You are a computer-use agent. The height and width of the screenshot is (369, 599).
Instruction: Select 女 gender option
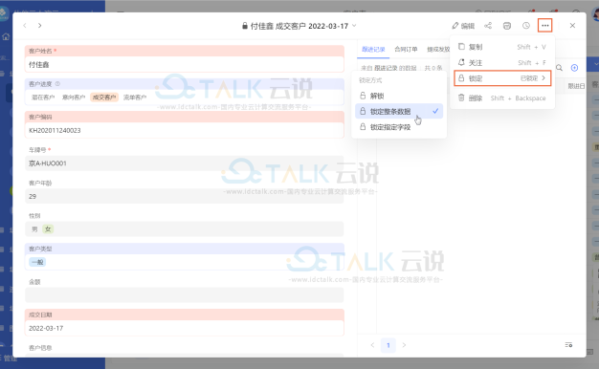click(48, 229)
